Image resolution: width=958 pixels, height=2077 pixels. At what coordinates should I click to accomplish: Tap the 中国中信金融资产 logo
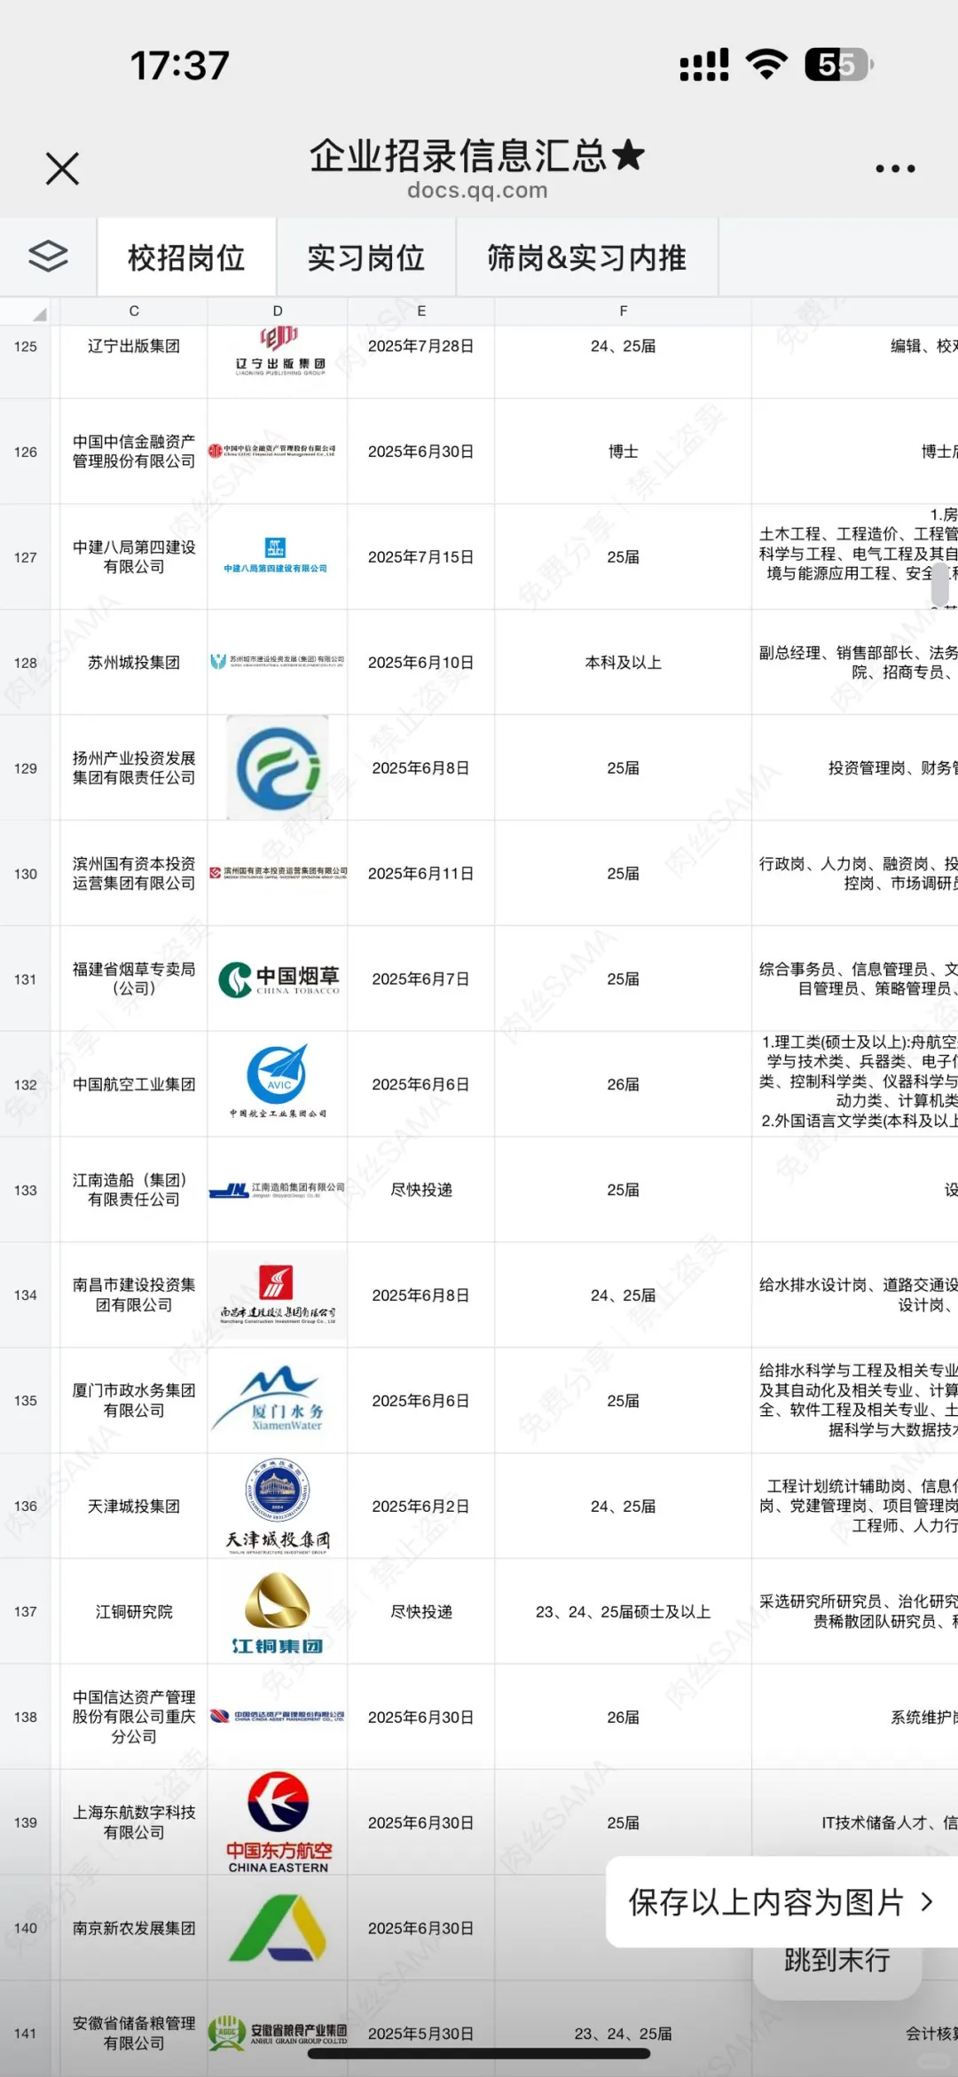click(x=271, y=451)
